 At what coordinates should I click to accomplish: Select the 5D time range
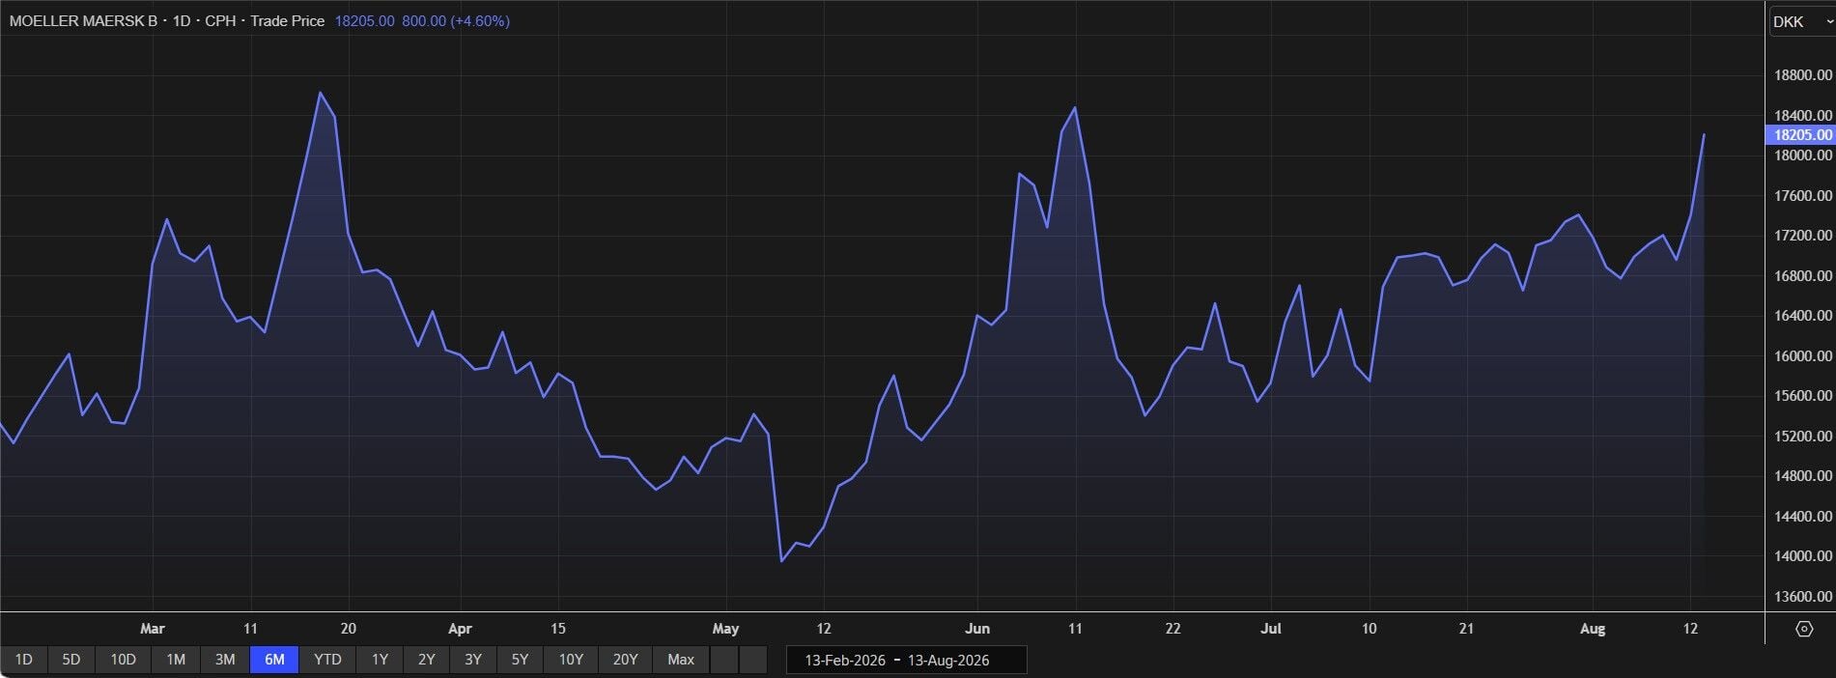pos(71,660)
